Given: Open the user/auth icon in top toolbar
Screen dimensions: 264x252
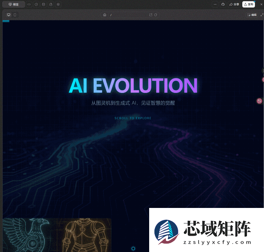Looking at the screenshot, I should point(51,4).
